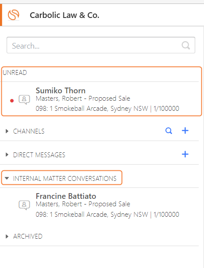Expand the Channels section arrow
The image size is (204, 268).
point(7,131)
